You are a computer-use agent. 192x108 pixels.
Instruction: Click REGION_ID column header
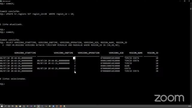pos(153,53)
